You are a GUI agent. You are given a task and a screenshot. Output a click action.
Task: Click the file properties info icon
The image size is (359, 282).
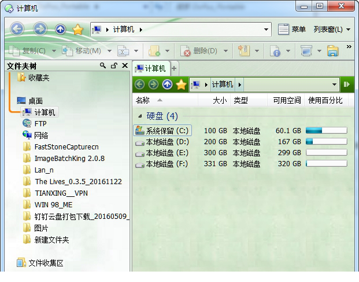[x=275, y=51]
